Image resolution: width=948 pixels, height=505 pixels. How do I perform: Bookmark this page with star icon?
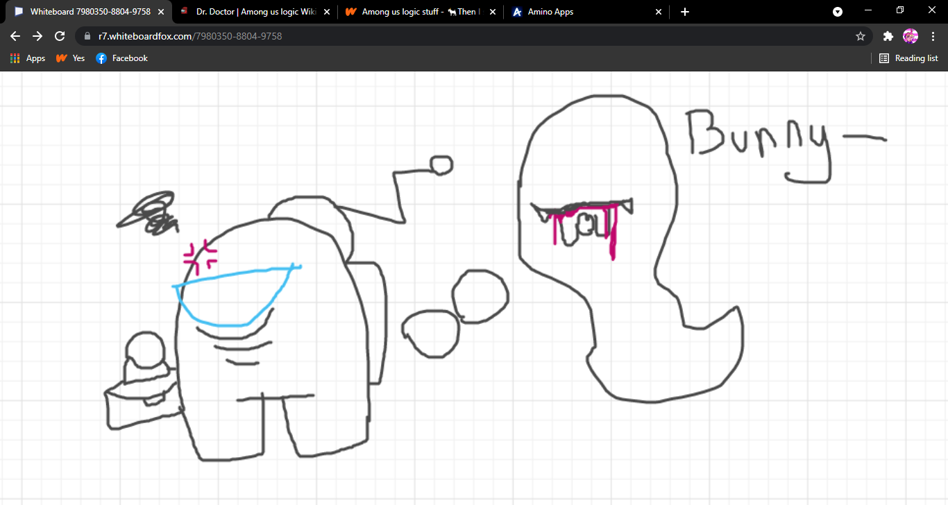[x=861, y=36]
